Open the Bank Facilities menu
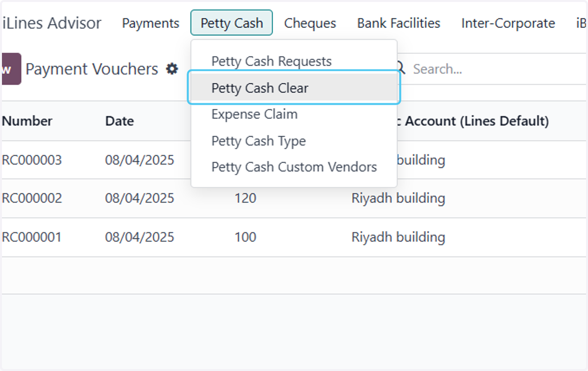Viewport: 588px width, 371px height. [x=399, y=23]
